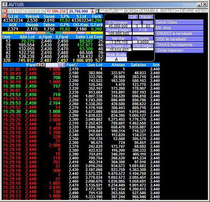Click total ask lot 1.086.899
Screen dimensions: 210x202
pyautogui.click(x=83, y=61)
